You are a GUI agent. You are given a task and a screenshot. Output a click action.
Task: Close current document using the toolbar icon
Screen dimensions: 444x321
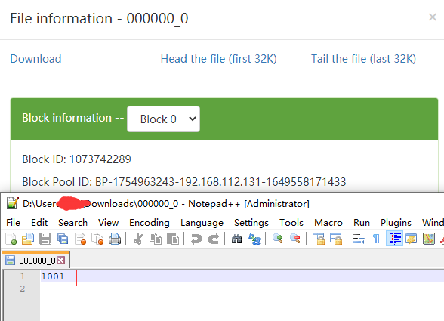pyautogui.click(x=80, y=239)
